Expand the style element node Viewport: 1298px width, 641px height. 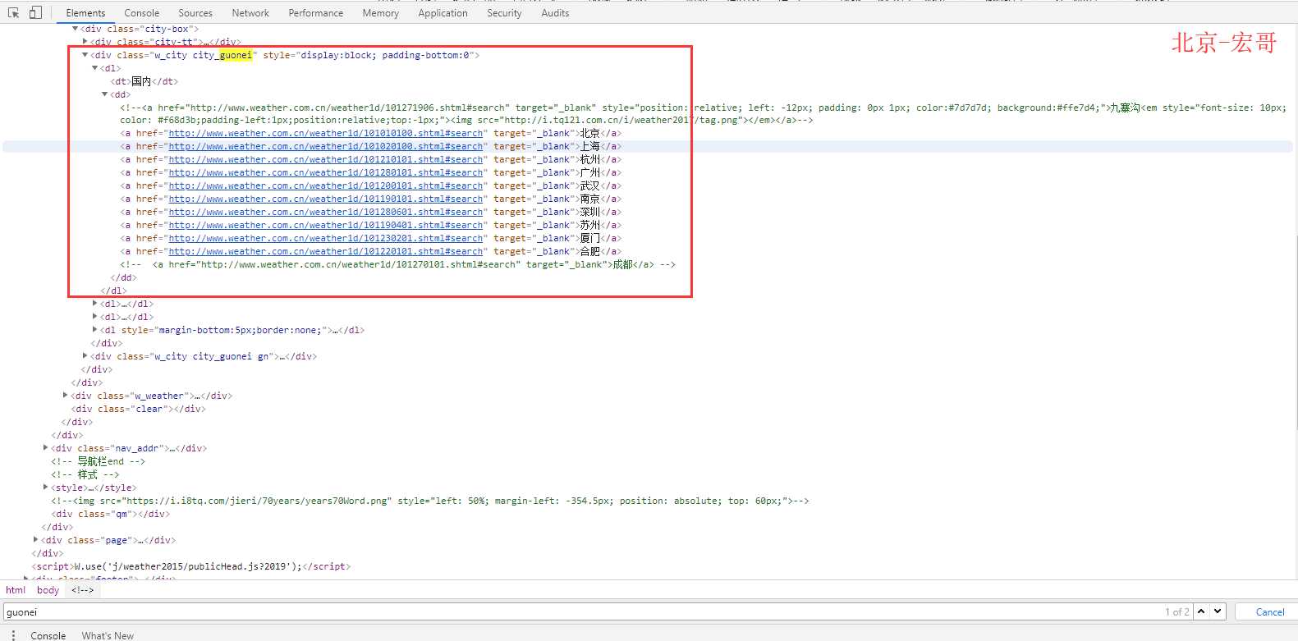(45, 488)
